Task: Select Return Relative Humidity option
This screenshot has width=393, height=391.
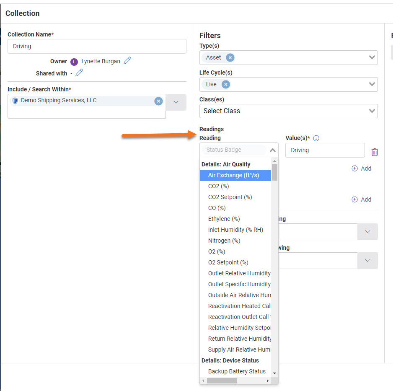Action: pos(235,339)
